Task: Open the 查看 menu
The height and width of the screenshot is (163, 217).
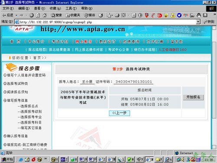Action: pos(39,8)
